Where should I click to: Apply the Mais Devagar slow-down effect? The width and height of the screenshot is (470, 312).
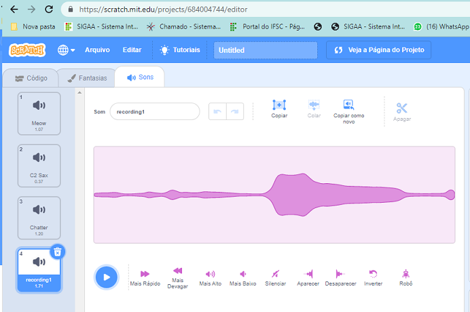click(177, 271)
